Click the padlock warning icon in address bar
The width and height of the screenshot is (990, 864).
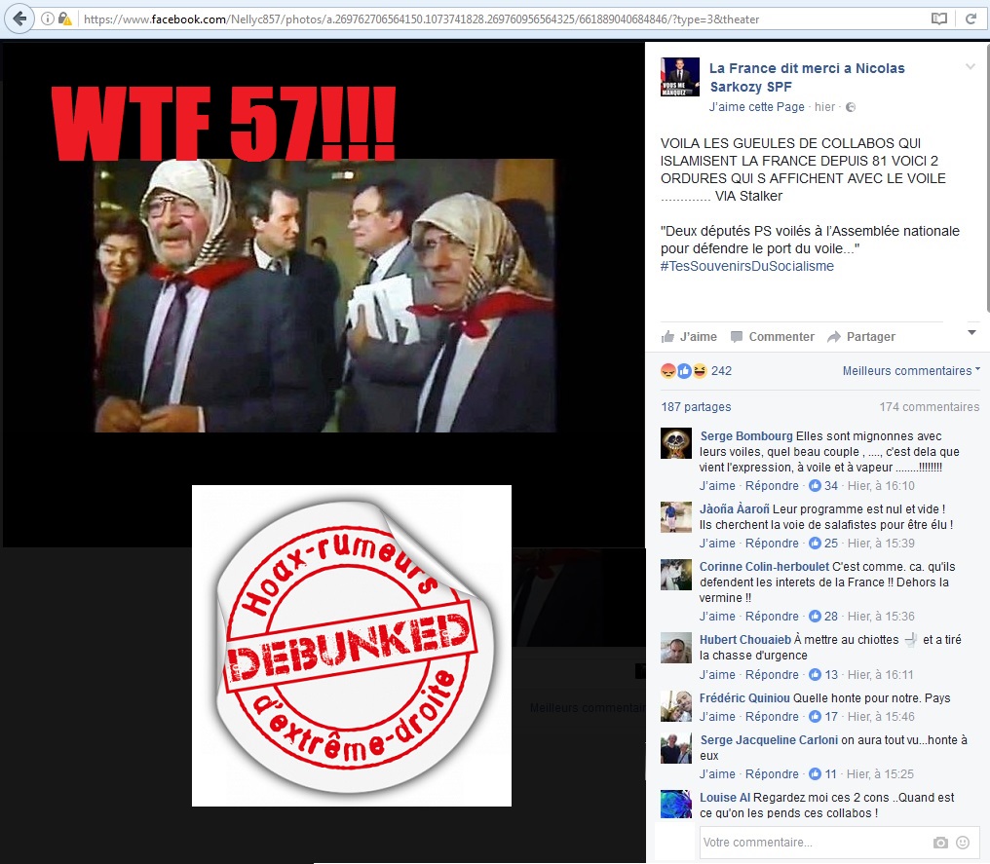pyautogui.click(x=64, y=19)
